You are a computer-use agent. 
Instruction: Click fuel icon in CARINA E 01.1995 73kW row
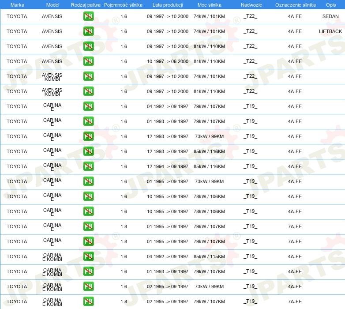(88, 181)
